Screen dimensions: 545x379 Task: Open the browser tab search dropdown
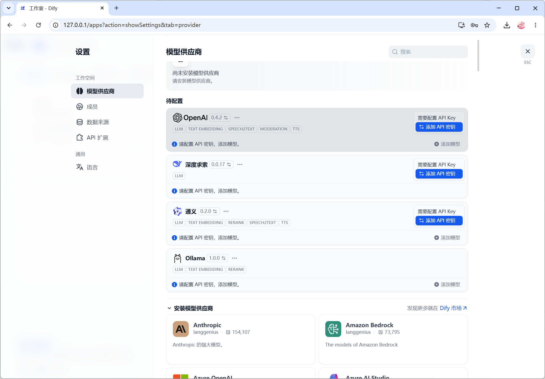tap(9, 8)
